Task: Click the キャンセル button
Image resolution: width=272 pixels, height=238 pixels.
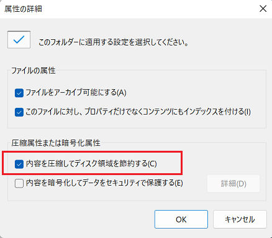Action: coord(240,219)
